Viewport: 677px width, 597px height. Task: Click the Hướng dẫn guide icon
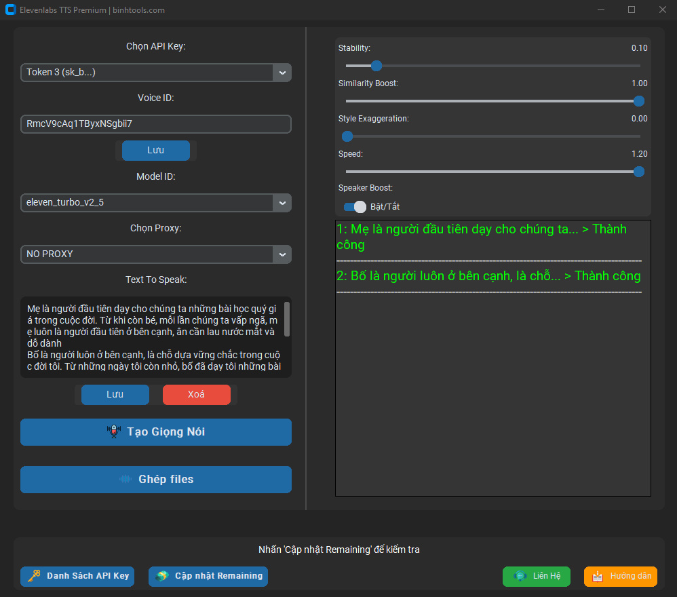pyautogui.click(x=598, y=576)
